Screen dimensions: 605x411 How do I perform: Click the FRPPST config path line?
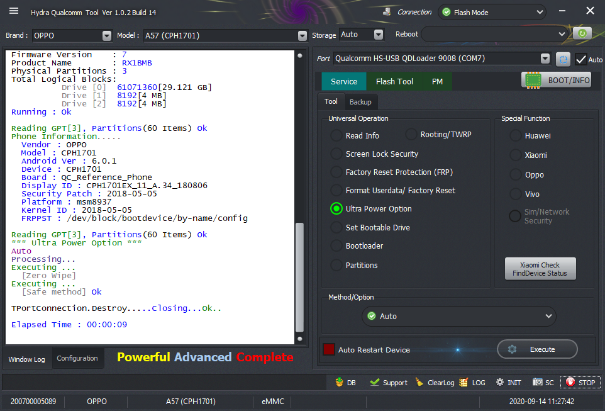pyautogui.click(x=135, y=218)
